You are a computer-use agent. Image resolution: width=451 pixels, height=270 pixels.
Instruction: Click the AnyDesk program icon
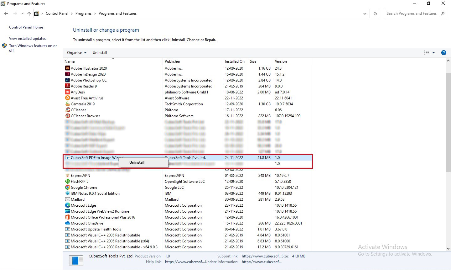point(67,92)
